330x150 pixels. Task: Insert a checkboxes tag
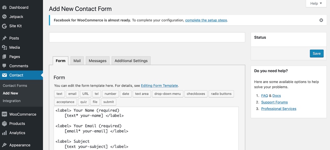(x=196, y=94)
